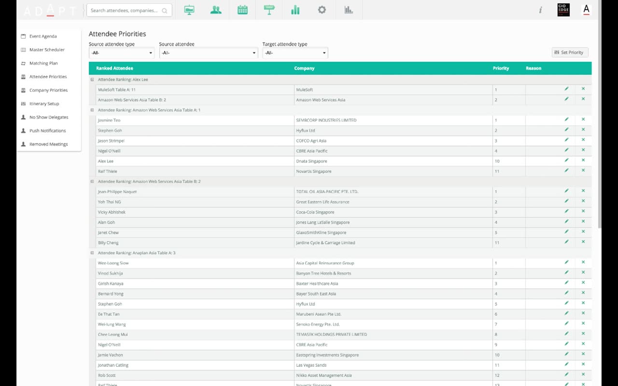Click the search attendees input field
This screenshot has height=386, width=618.
[129, 10]
